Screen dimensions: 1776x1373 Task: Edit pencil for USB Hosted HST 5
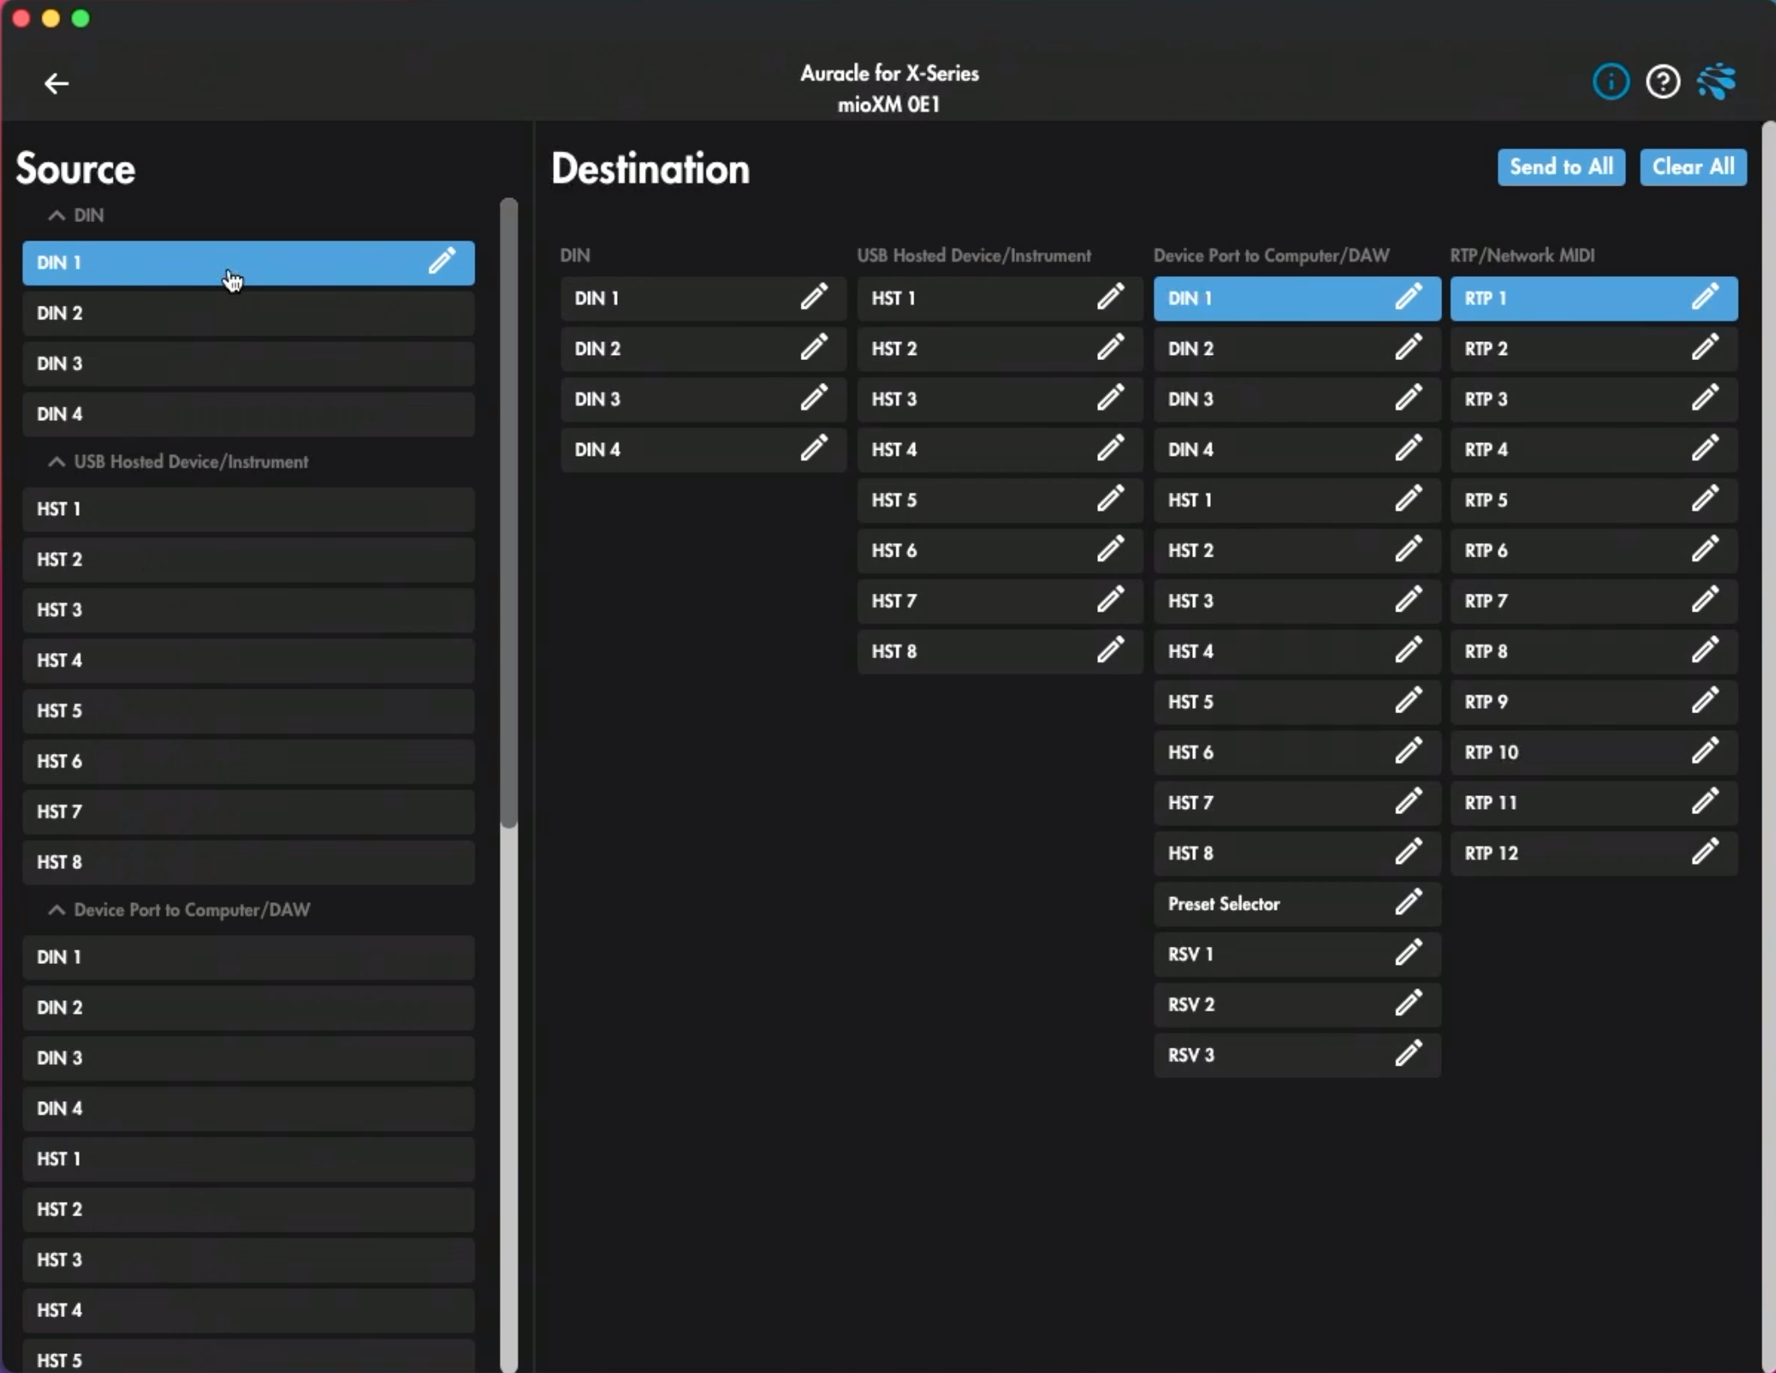coord(1110,499)
